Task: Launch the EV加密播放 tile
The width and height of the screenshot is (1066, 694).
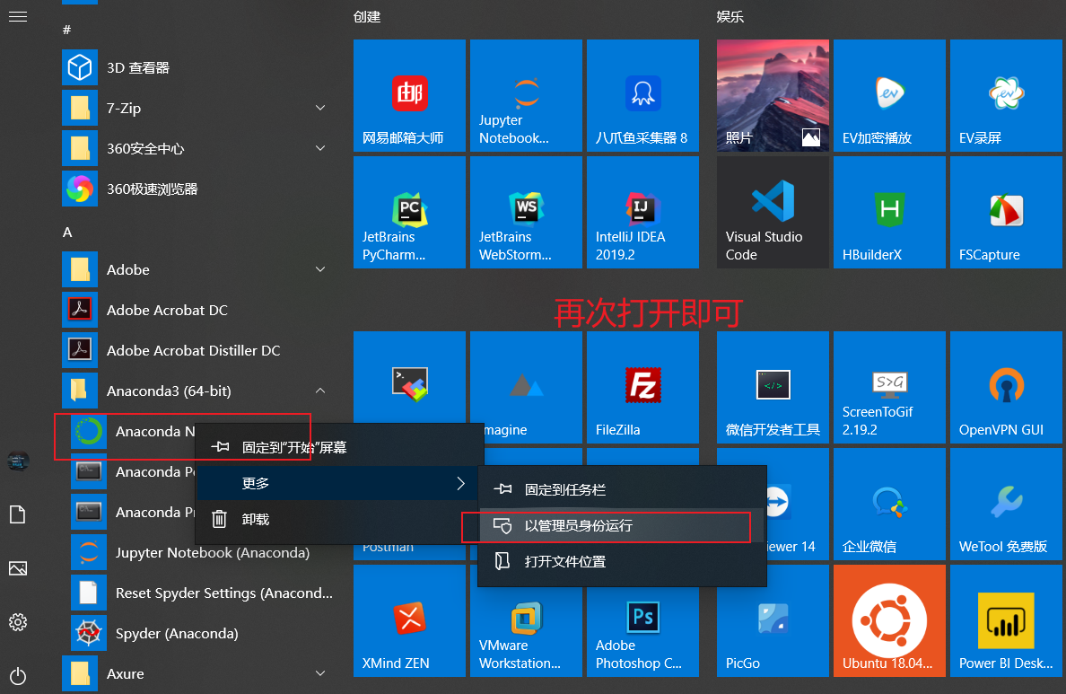Action: tap(889, 95)
